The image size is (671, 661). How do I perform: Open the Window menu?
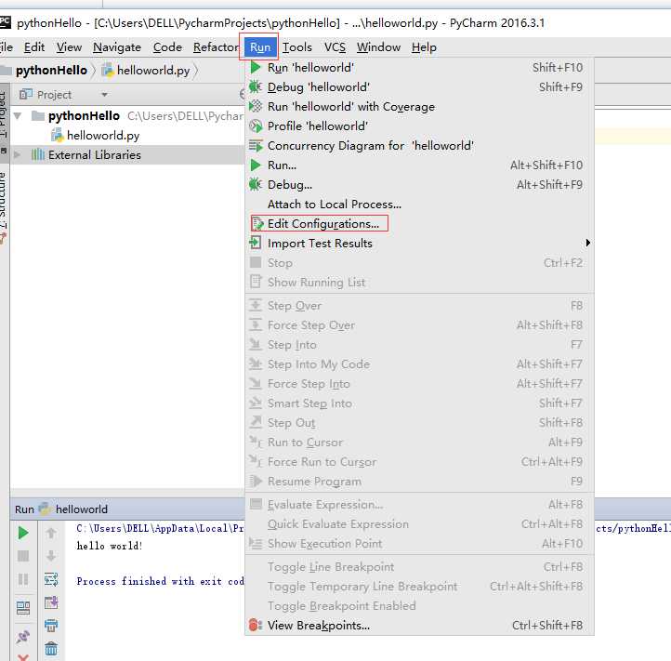[x=379, y=47]
